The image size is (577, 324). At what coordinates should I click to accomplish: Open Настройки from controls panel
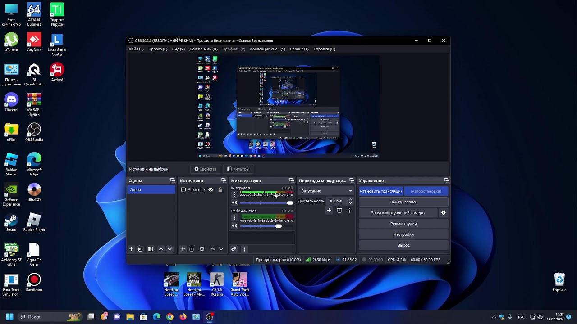coord(403,234)
